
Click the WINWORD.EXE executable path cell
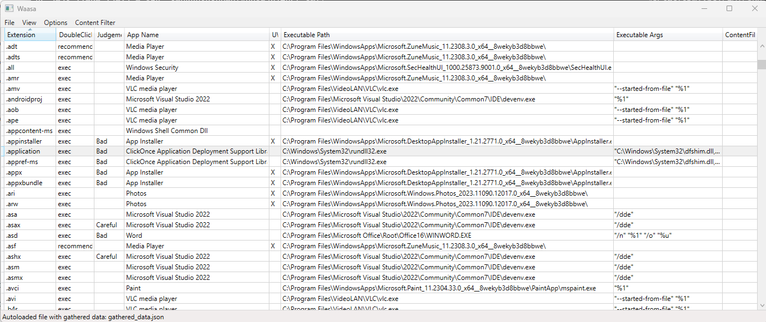pos(447,236)
